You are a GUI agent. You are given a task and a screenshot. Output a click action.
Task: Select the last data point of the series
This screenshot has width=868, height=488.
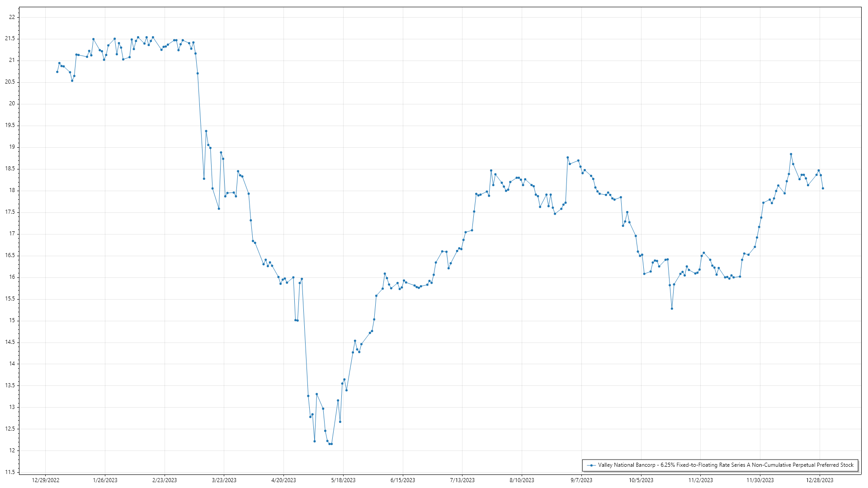pos(823,188)
